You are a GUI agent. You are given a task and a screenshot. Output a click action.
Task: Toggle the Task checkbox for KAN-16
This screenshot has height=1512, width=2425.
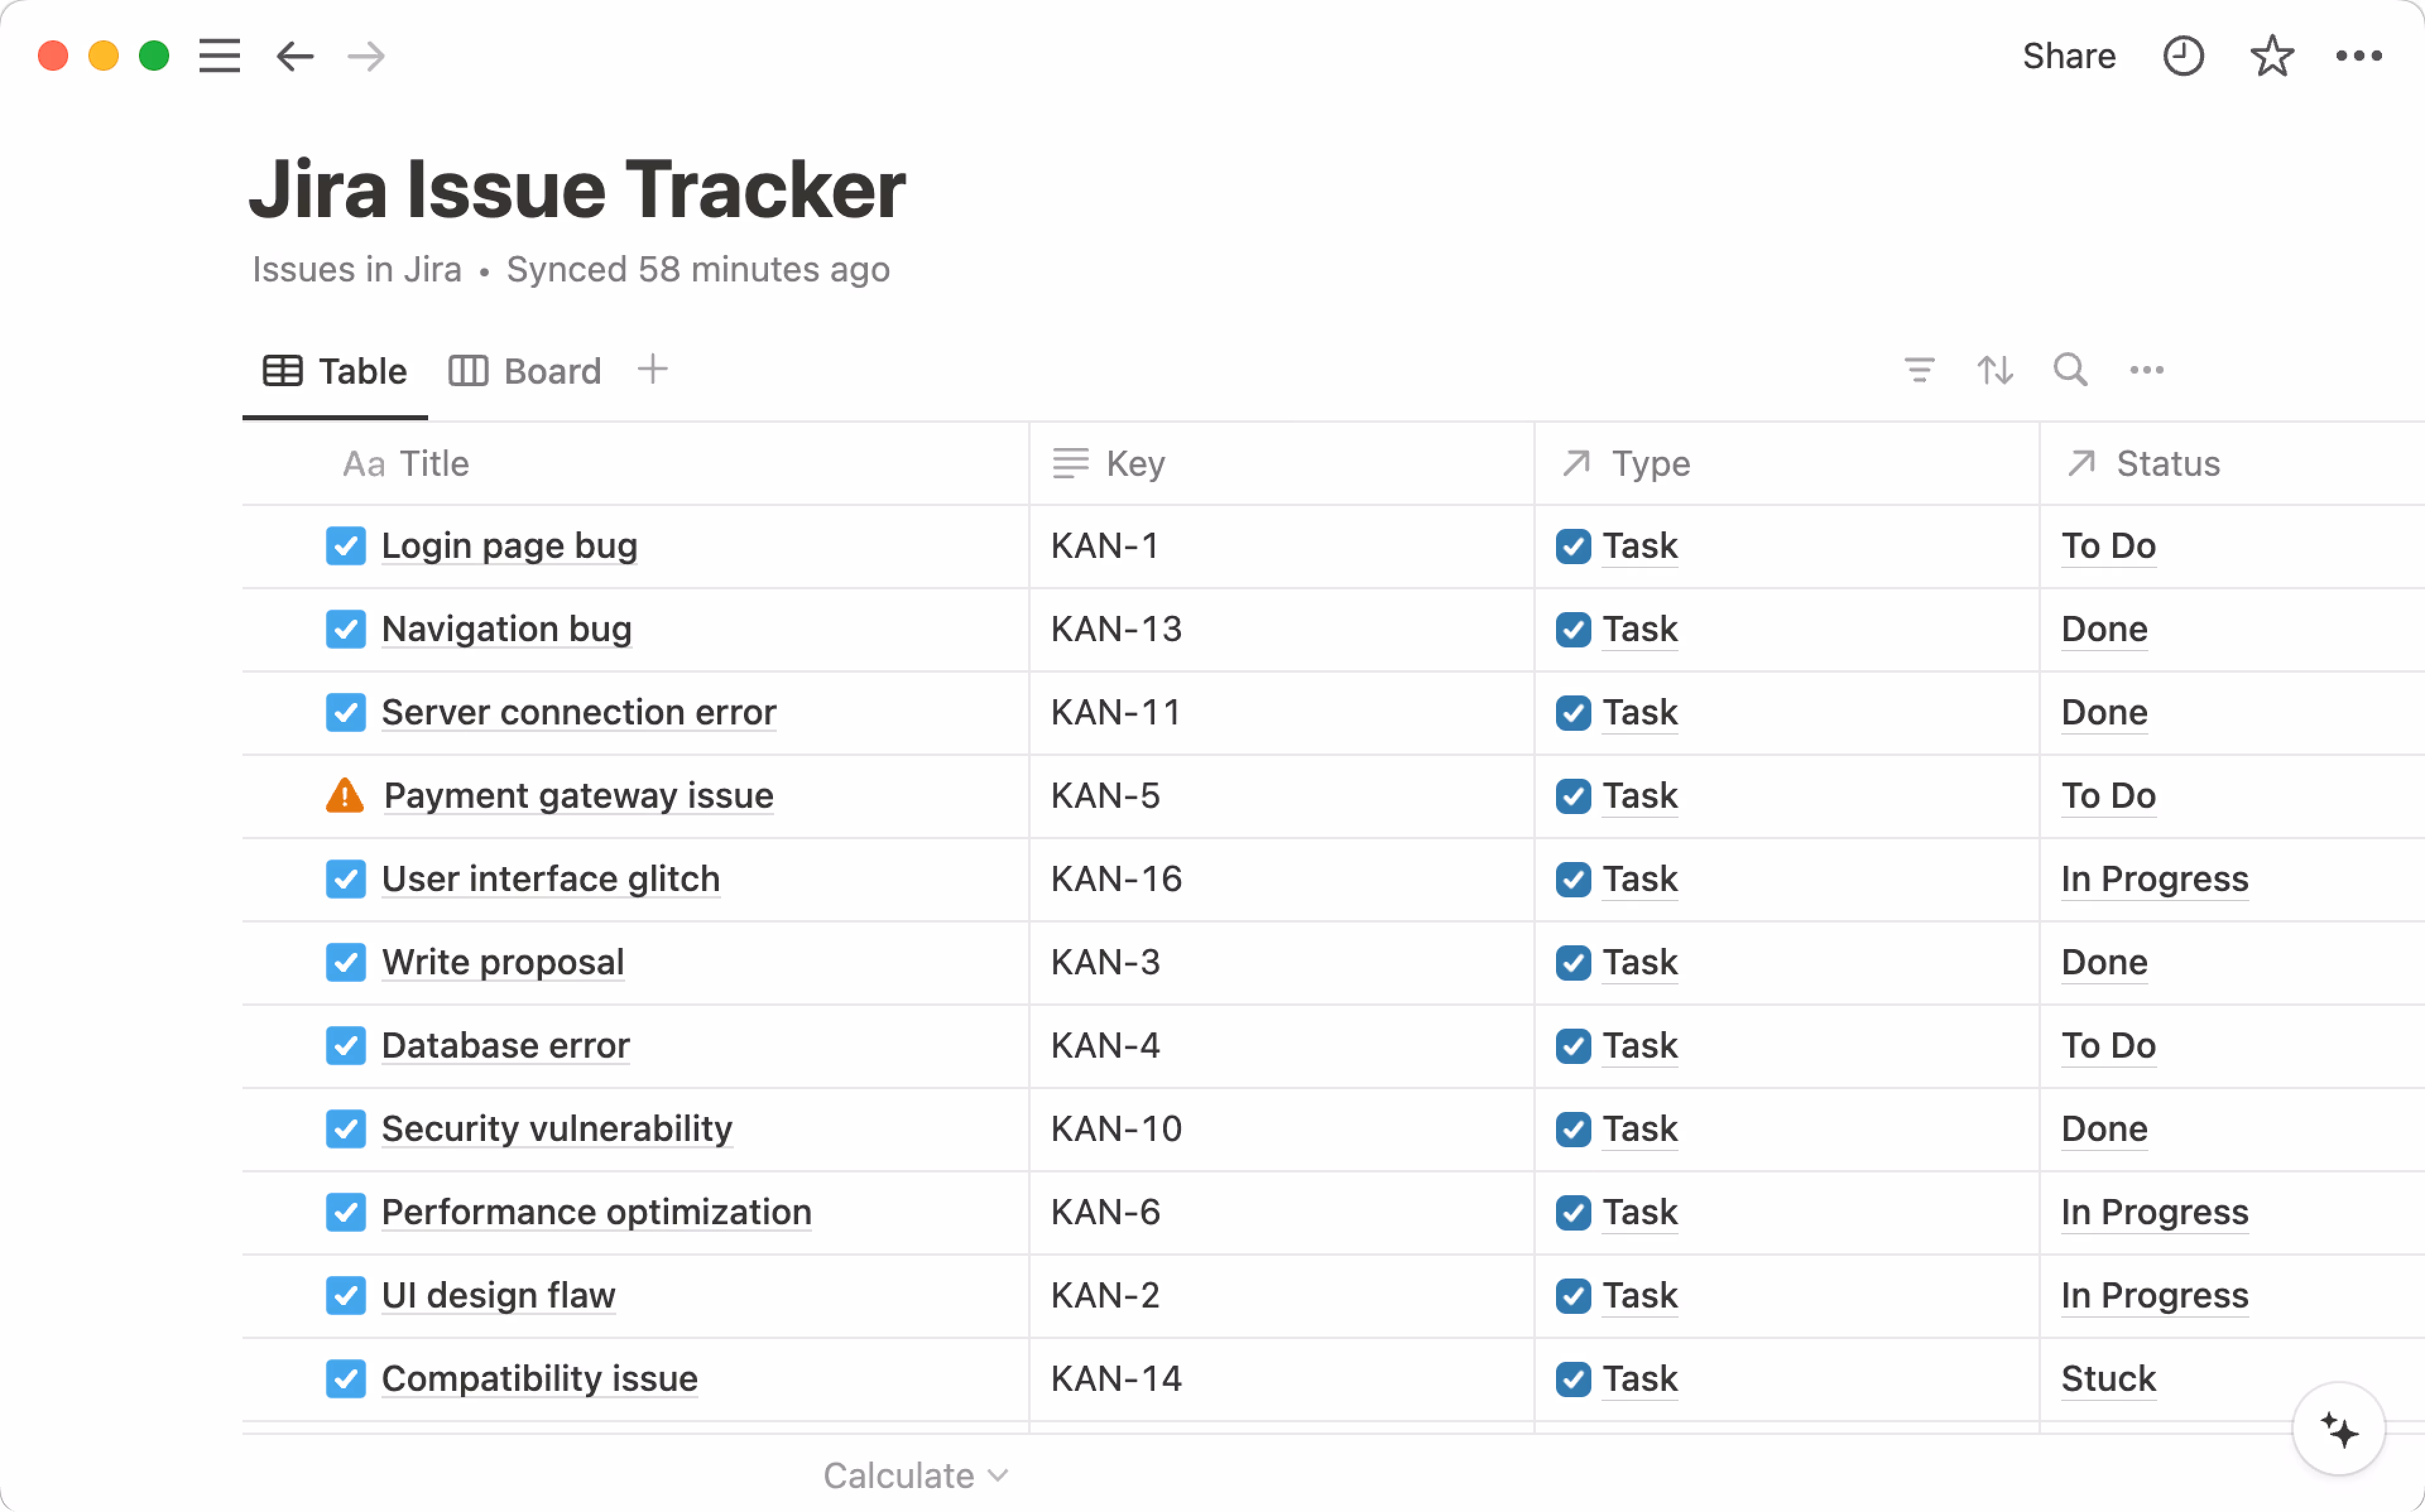1572,879
